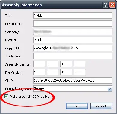Click Assembly Version major number box
The width and height of the screenshot is (117, 114).
point(39,64)
